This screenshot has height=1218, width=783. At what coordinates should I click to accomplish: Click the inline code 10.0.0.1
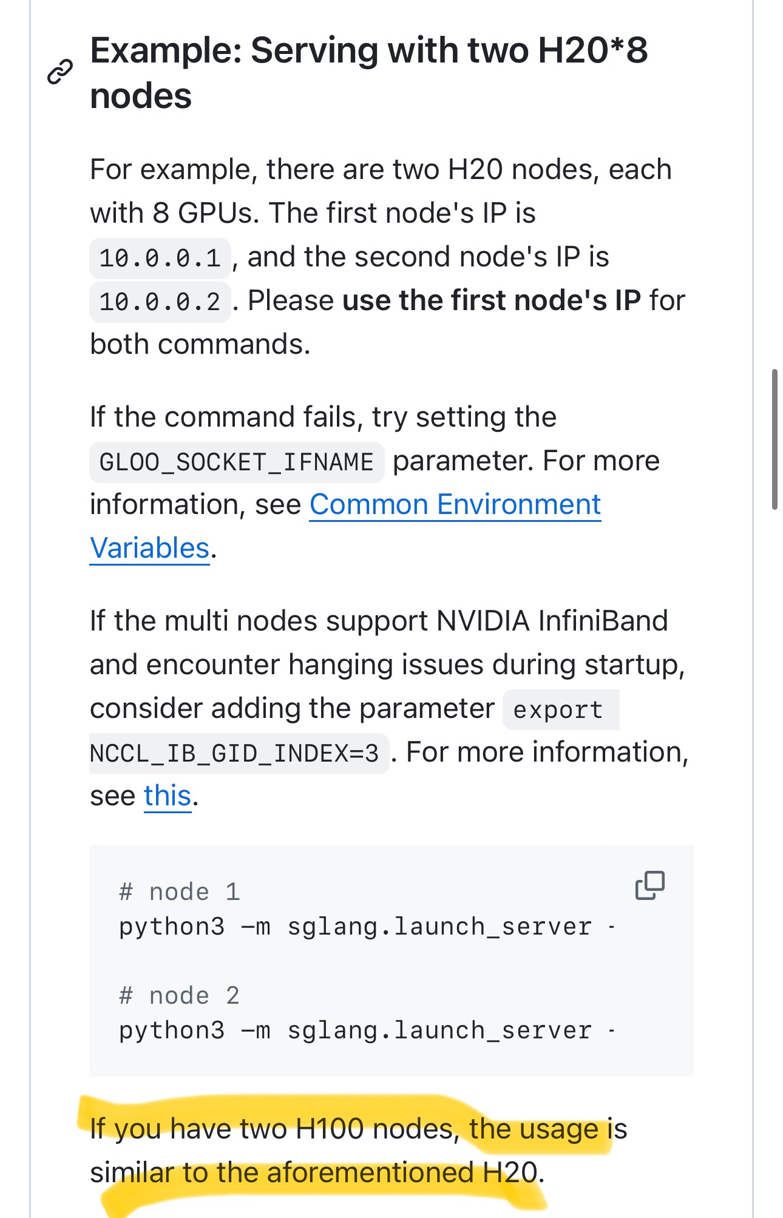tap(160, 258)
